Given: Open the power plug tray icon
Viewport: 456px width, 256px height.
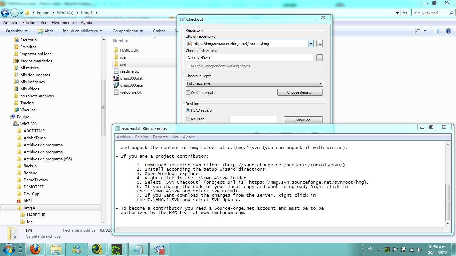Looking at the screenshot, I should coord(403,249).
